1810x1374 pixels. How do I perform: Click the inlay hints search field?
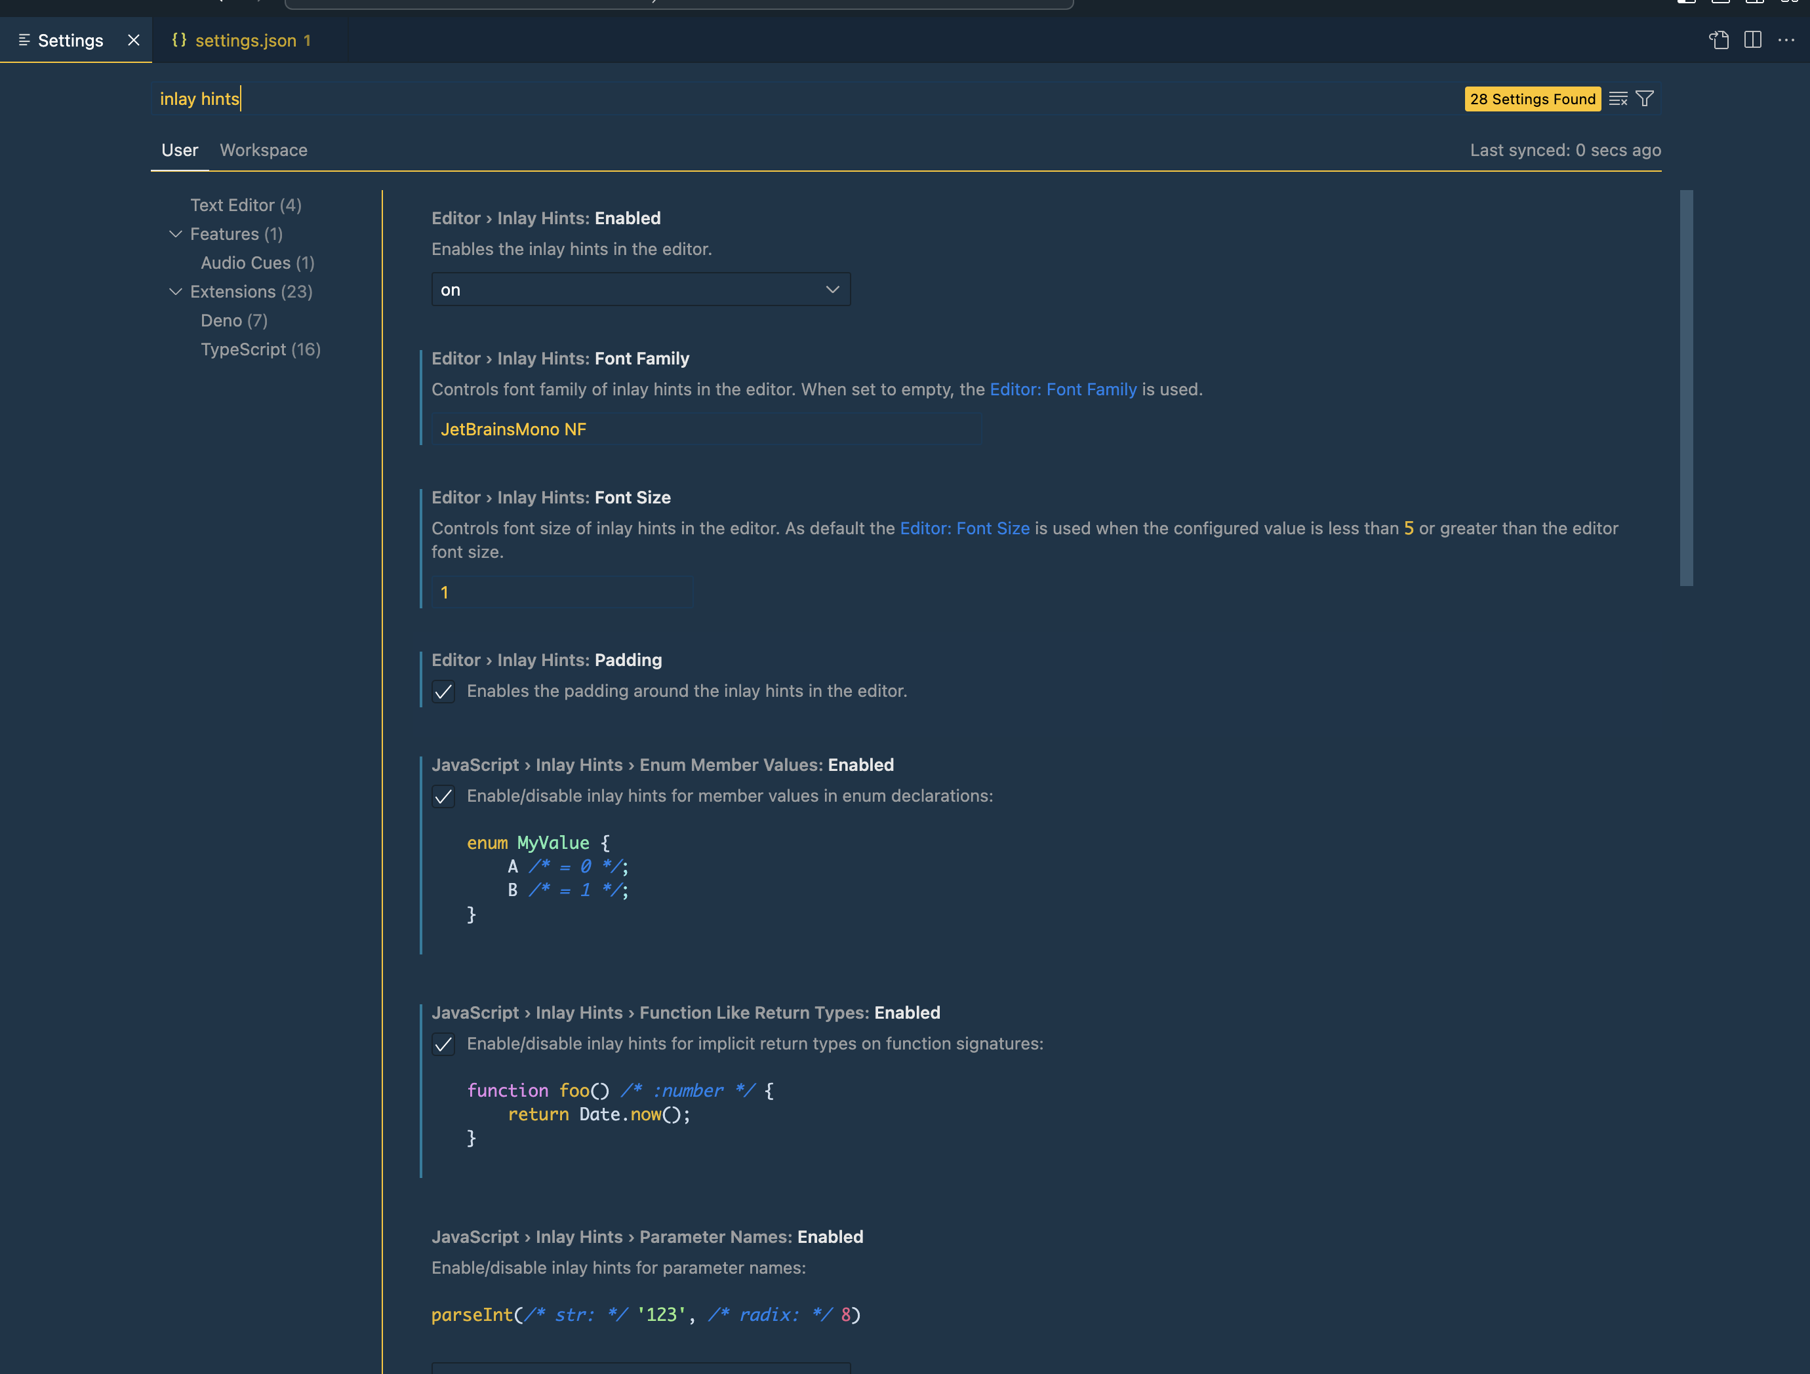806,99
